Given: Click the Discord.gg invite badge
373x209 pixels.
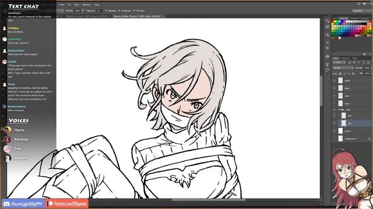Looking at the screenshot, I should point(23,204).
